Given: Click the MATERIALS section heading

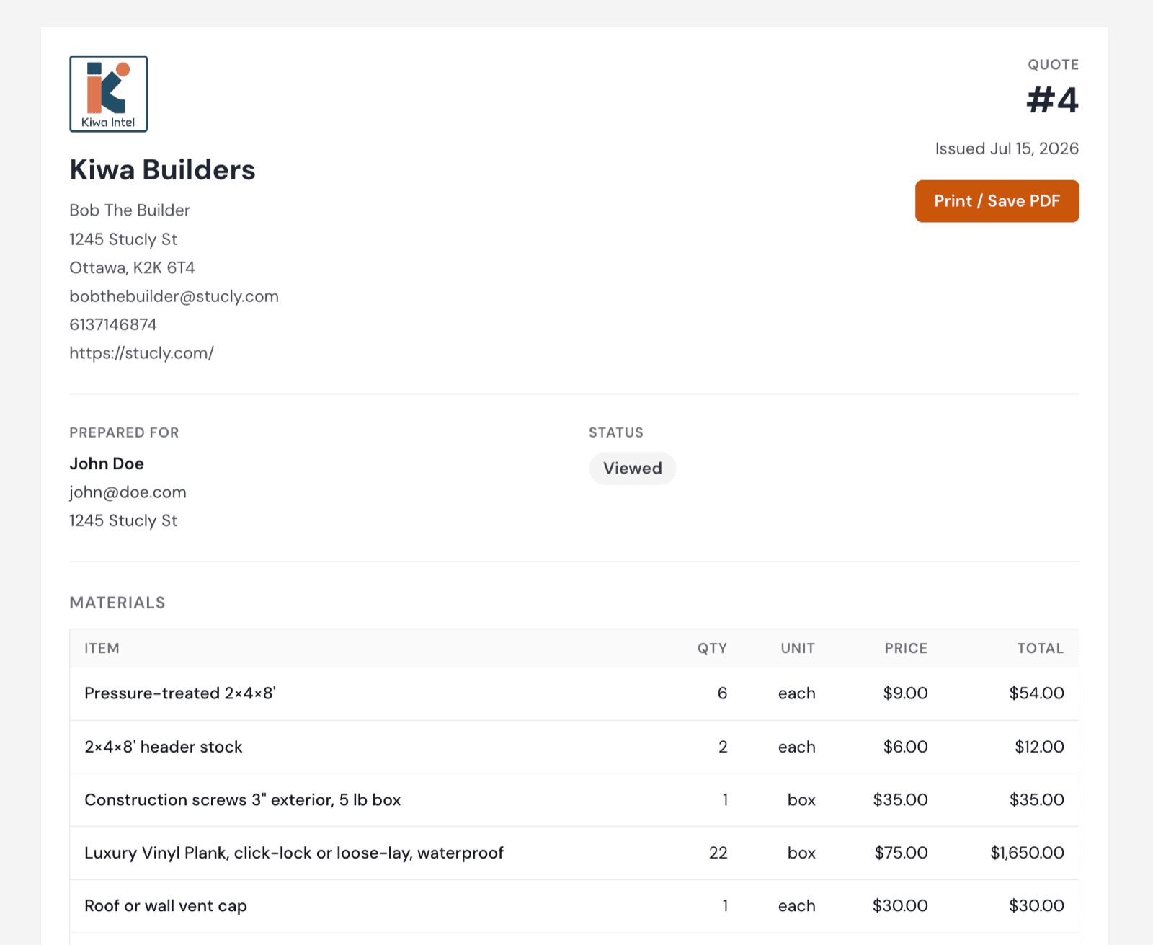Looking at the screenshot, I should click(x=117, y=603).
